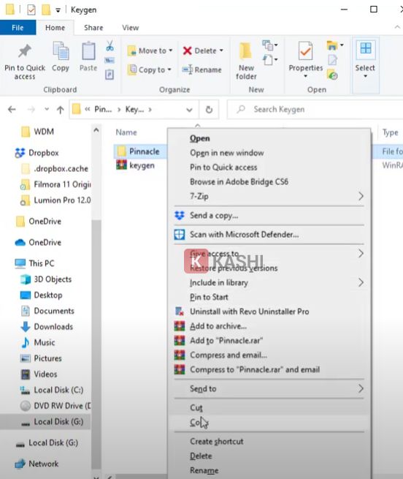
Task: Go up one folder level arrow
Action: (x=61, y=110)
